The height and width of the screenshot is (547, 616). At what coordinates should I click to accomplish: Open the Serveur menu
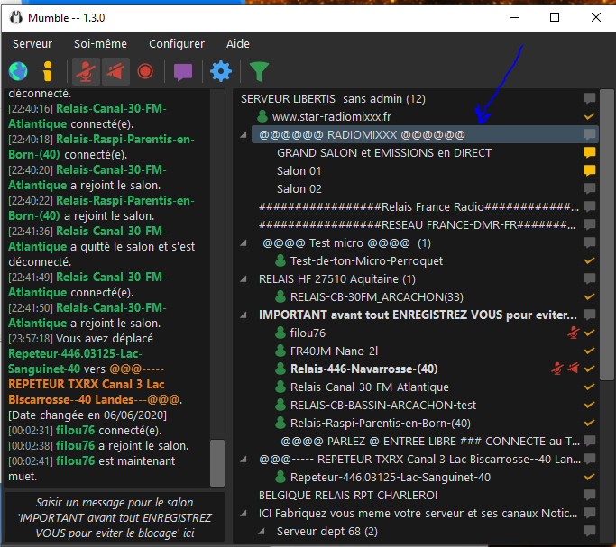(x=32, y=43)
